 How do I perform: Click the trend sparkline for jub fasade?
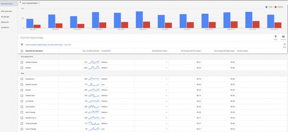[x=94, y=101]
